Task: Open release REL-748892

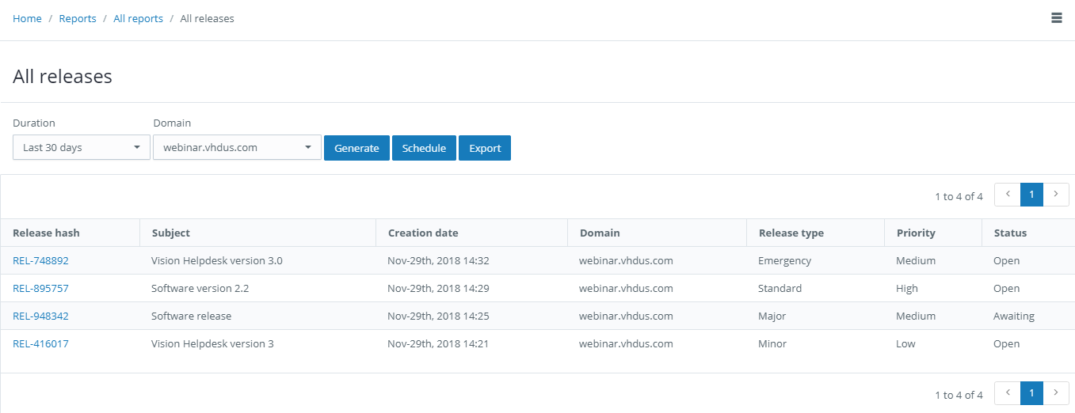Action: point(40,260)
